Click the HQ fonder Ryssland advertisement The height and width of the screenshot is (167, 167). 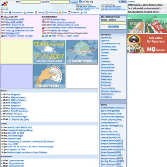(x=147, y=44)
